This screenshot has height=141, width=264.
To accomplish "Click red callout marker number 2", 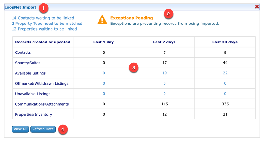I will (168, 14).
